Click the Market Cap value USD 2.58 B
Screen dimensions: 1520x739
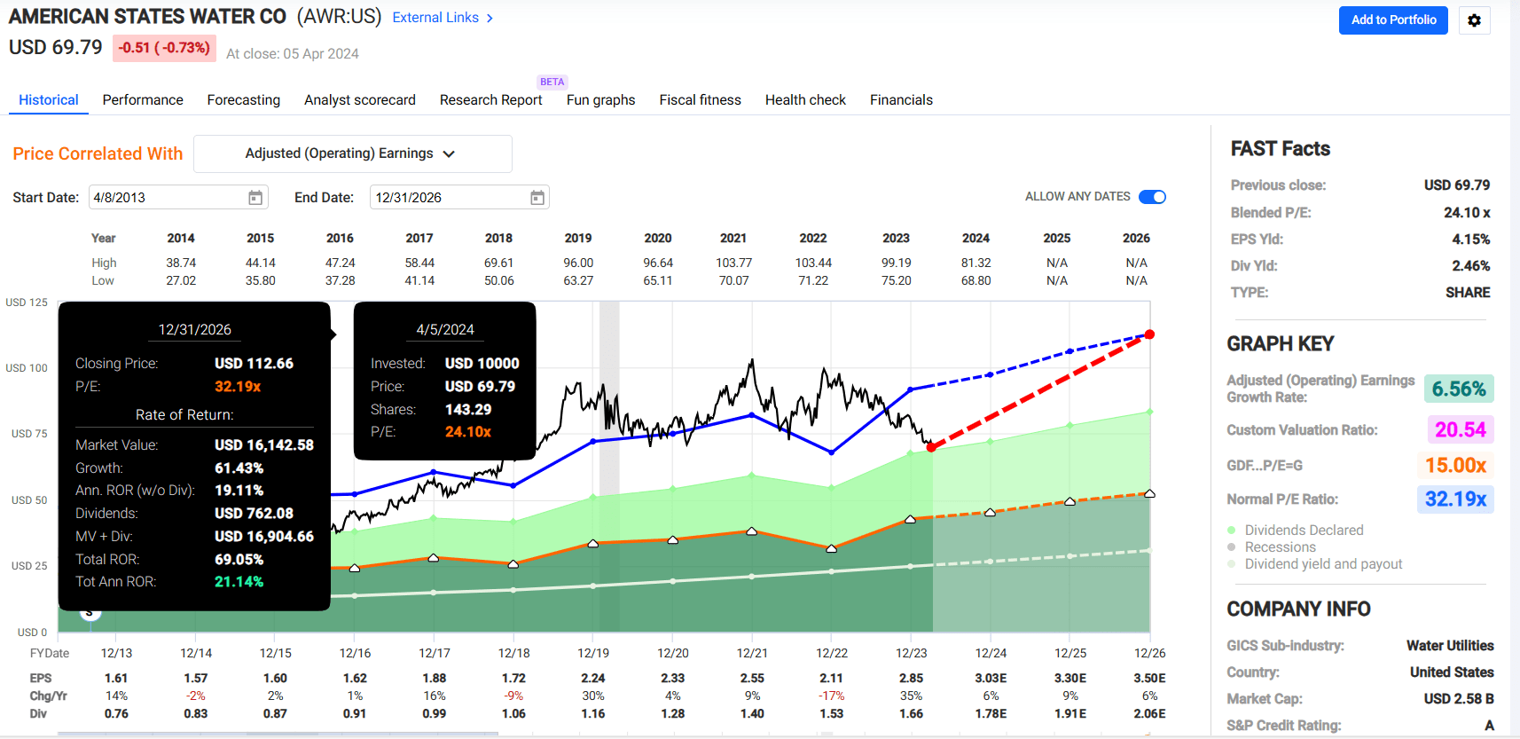[1459, 698]
